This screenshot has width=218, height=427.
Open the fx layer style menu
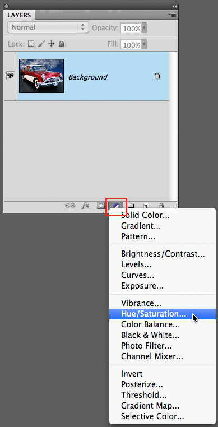point(86,206)
